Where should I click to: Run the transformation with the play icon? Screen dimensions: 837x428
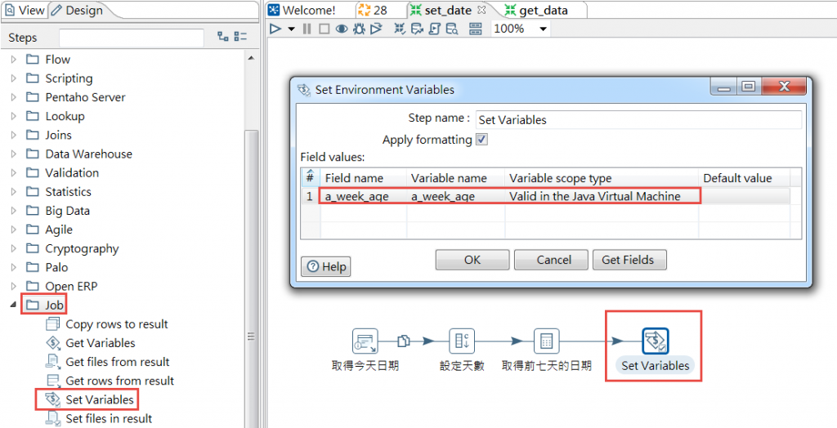pos(275,29)
